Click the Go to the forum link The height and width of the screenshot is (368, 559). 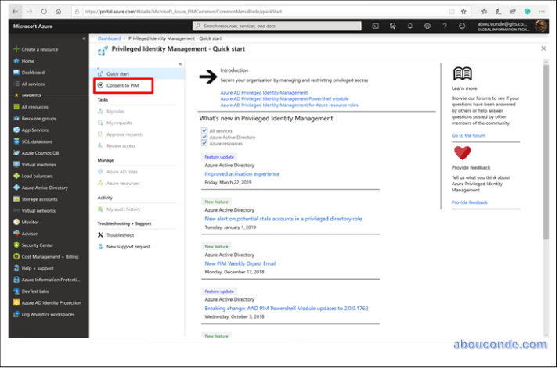click(x=468, y=135)
